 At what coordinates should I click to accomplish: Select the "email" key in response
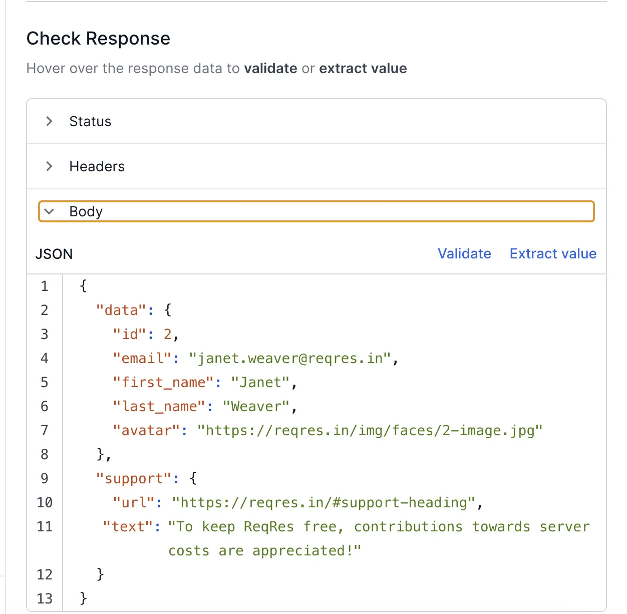142,359
